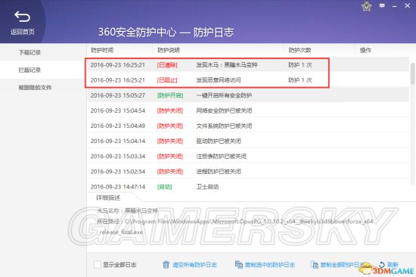Click the copy-selected-log icon

[239, 265]
